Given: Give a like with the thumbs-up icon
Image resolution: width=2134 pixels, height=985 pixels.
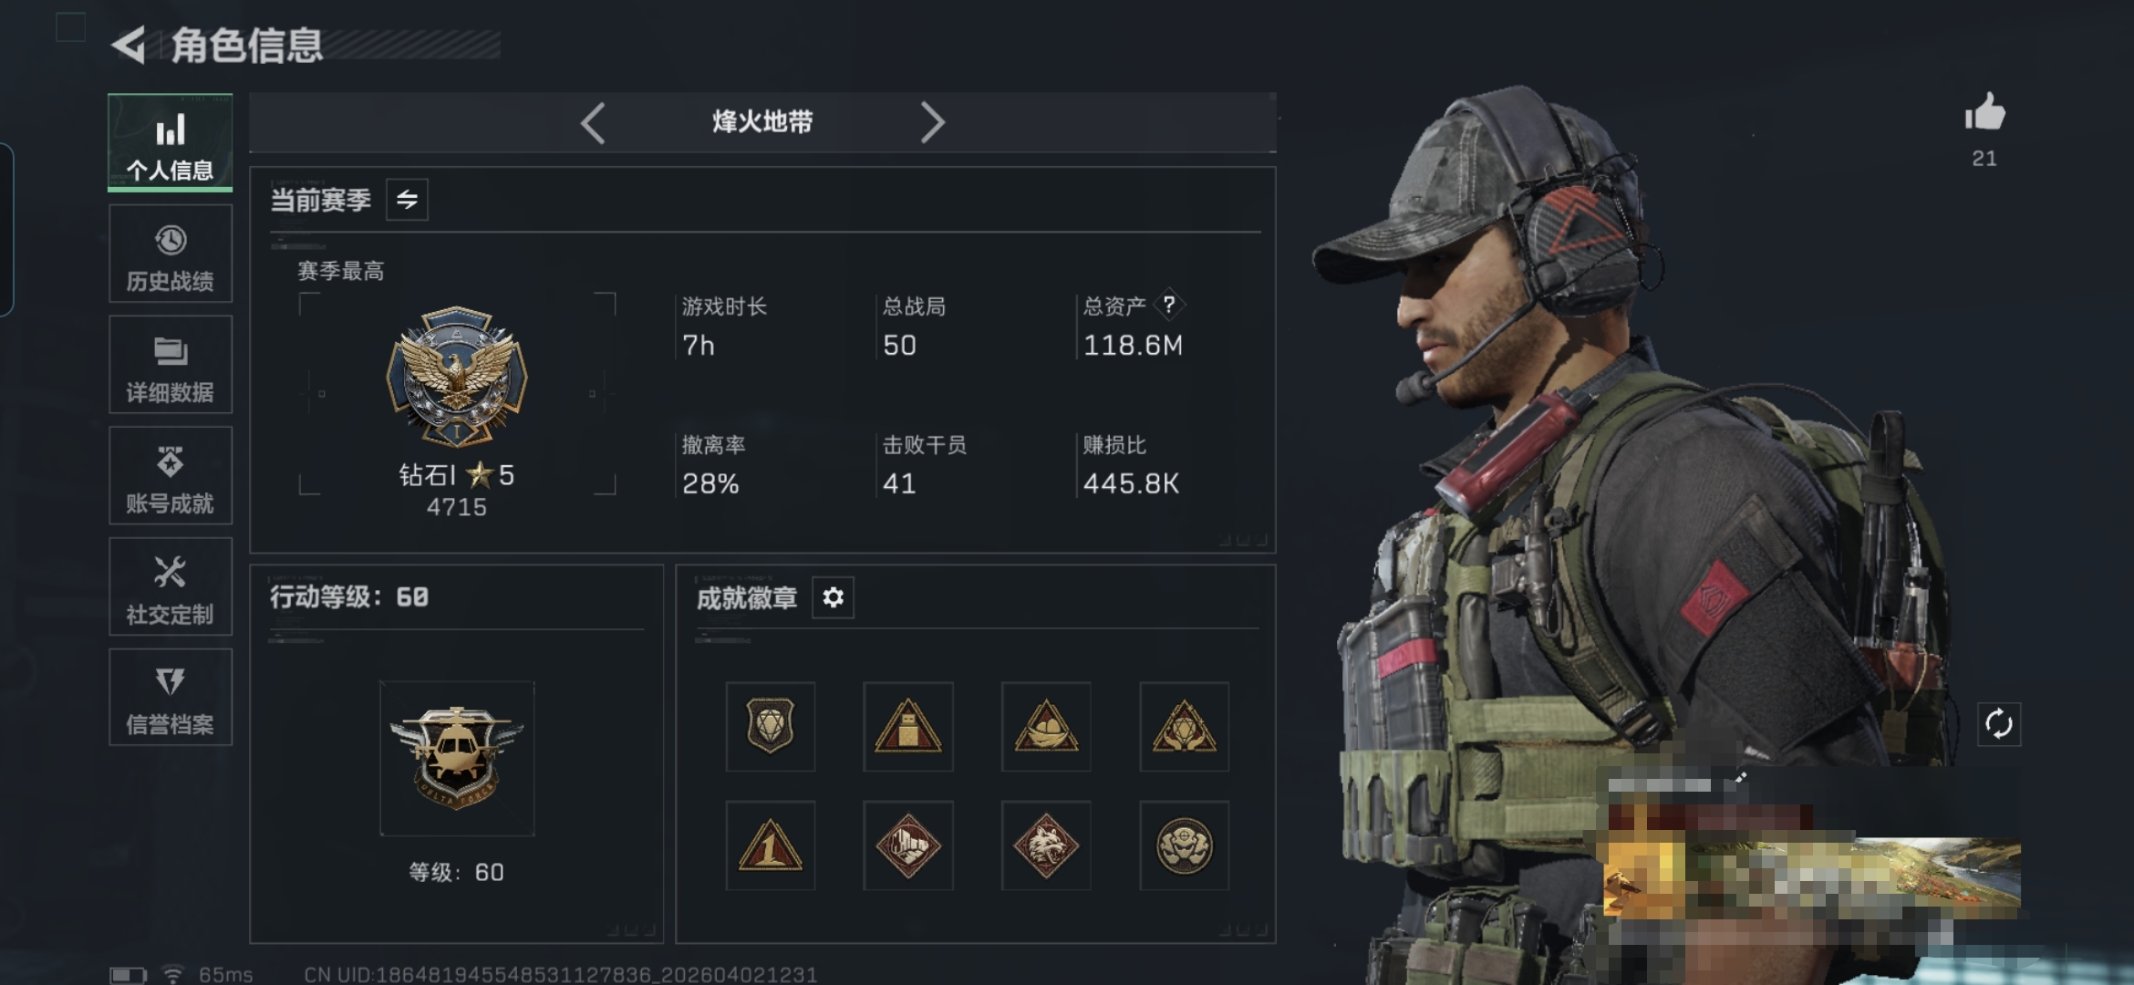Looking at the screenshot, I should pyautogui.click(x=1984, y=113).
